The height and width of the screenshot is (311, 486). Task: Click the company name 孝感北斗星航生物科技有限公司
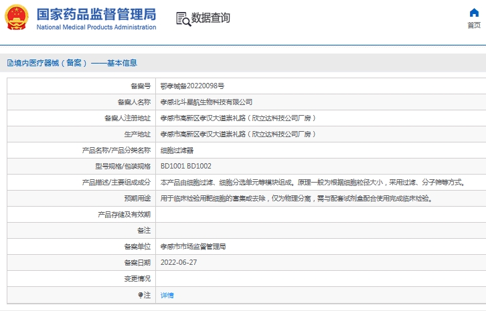[206, 102]
